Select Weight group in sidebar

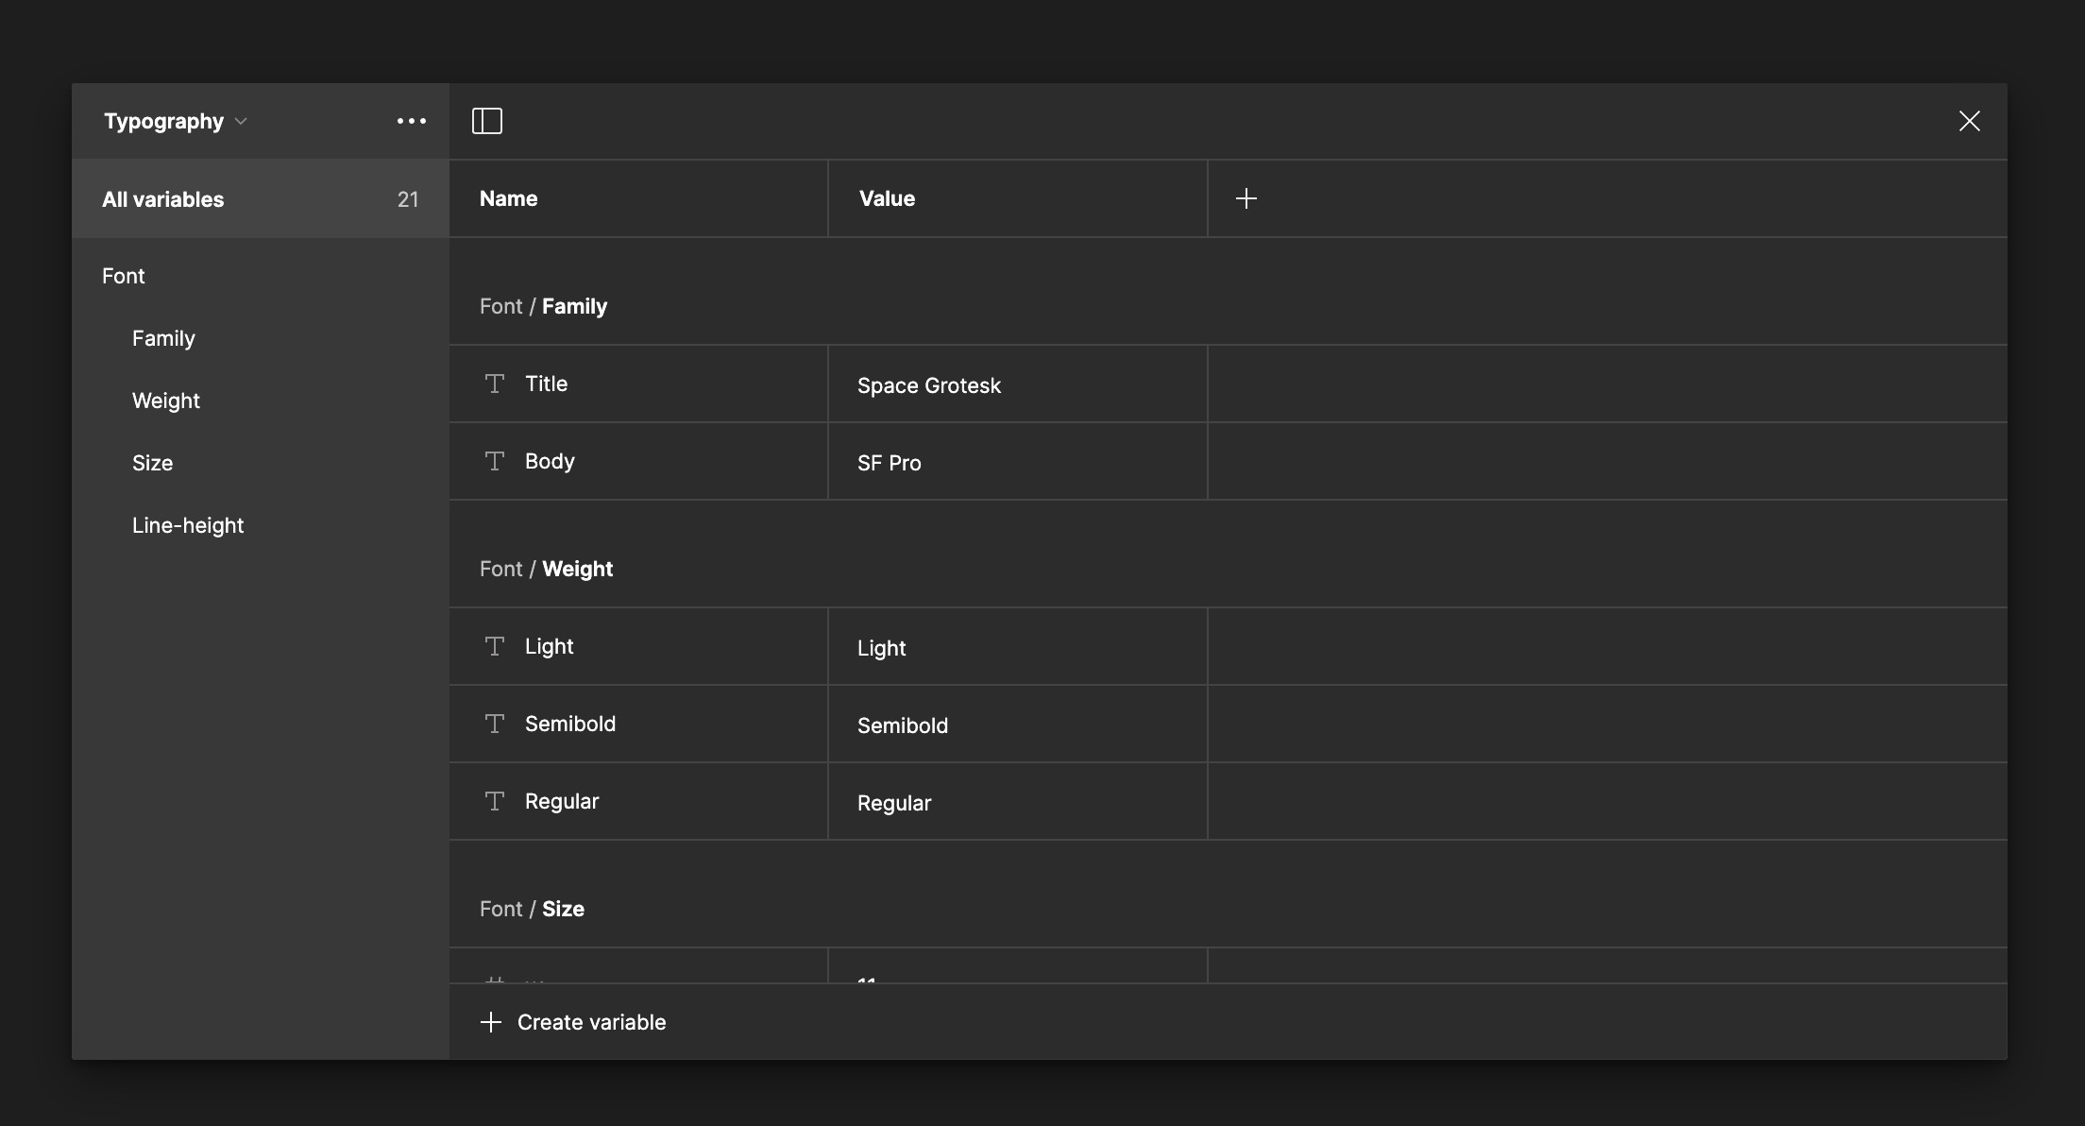tap(166, 401)
